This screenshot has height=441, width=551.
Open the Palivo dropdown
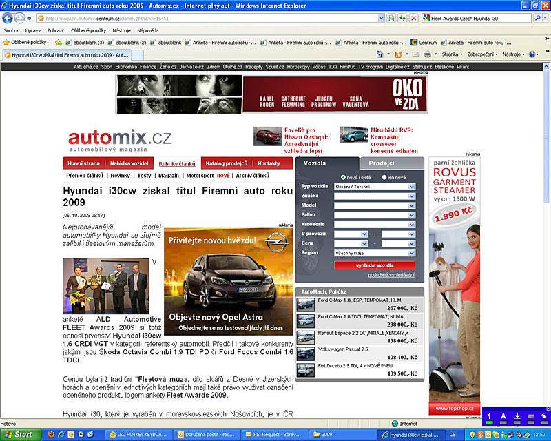pyautogui.click(x=375, y=215)
